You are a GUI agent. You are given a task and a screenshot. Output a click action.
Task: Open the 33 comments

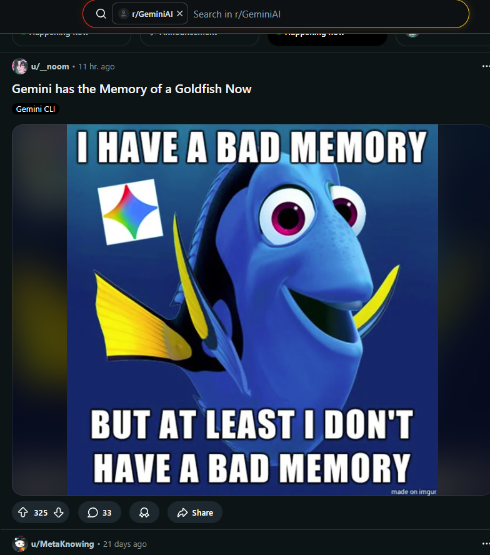pyautogui.click(x=99, y=512)
